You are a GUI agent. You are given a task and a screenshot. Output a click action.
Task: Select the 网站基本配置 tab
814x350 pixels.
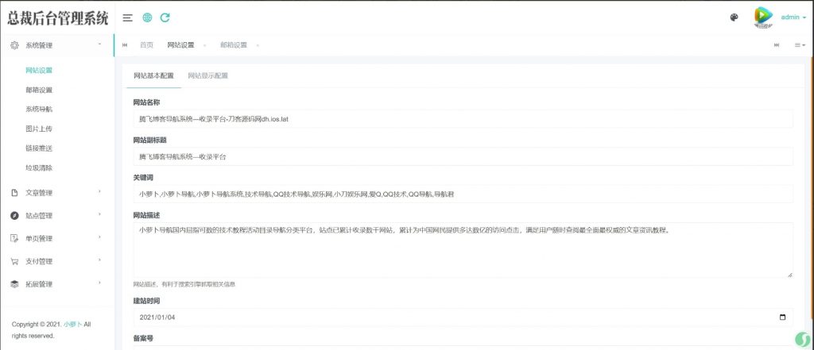[x=153, y=75]
